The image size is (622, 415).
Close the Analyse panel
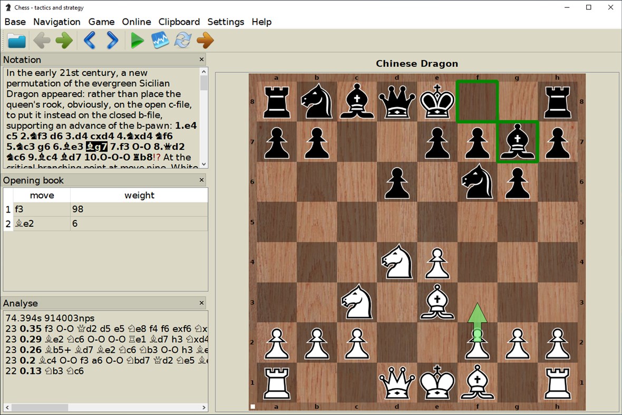pos(201,303)
